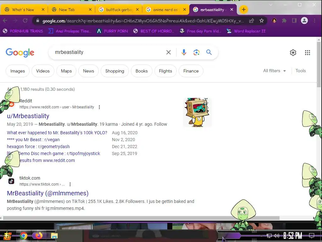Click the share page icon in address bar
The width and height of the screenshot is (322, 242).
click(252, 20)
